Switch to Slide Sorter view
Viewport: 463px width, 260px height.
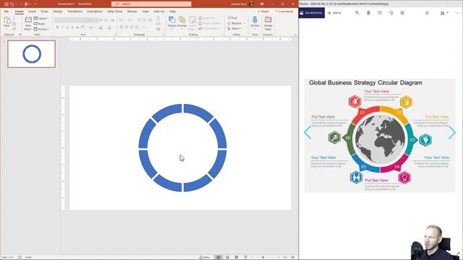227,257
